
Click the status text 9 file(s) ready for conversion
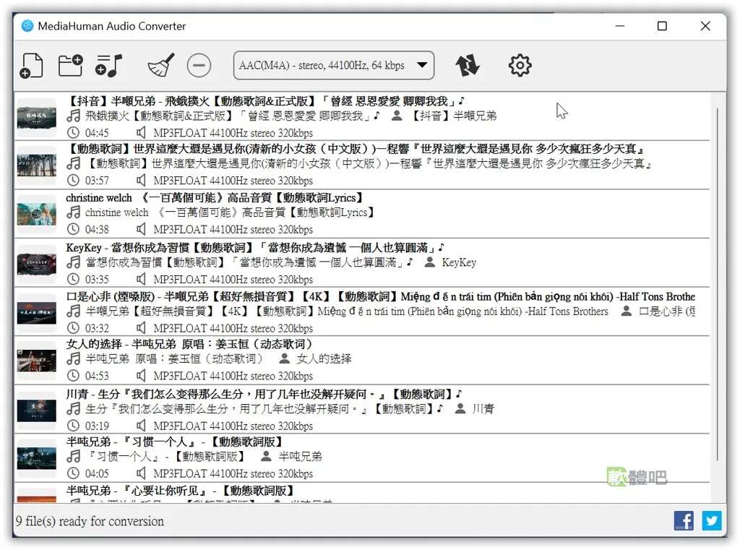(90, 521)
